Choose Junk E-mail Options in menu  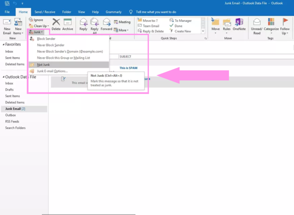click(x=52, y=71)
